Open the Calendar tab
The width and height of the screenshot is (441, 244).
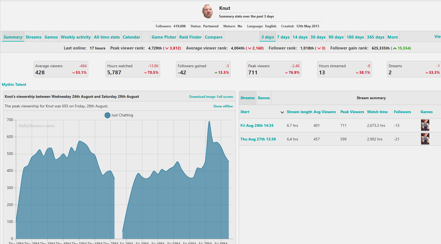(131, 37)
